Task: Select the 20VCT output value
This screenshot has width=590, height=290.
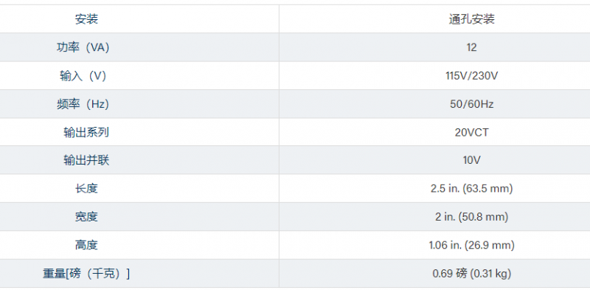Action: pos(472,132)
